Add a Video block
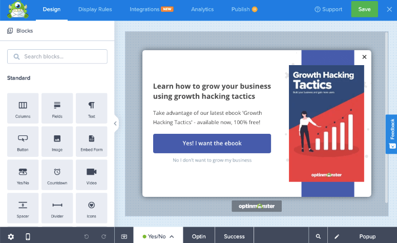Image resolution: width=397 pixels, height=243 pixels. click(x=91, y=175)
